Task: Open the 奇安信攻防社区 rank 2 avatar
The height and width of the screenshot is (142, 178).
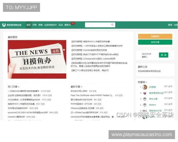Action: (145, 93)
